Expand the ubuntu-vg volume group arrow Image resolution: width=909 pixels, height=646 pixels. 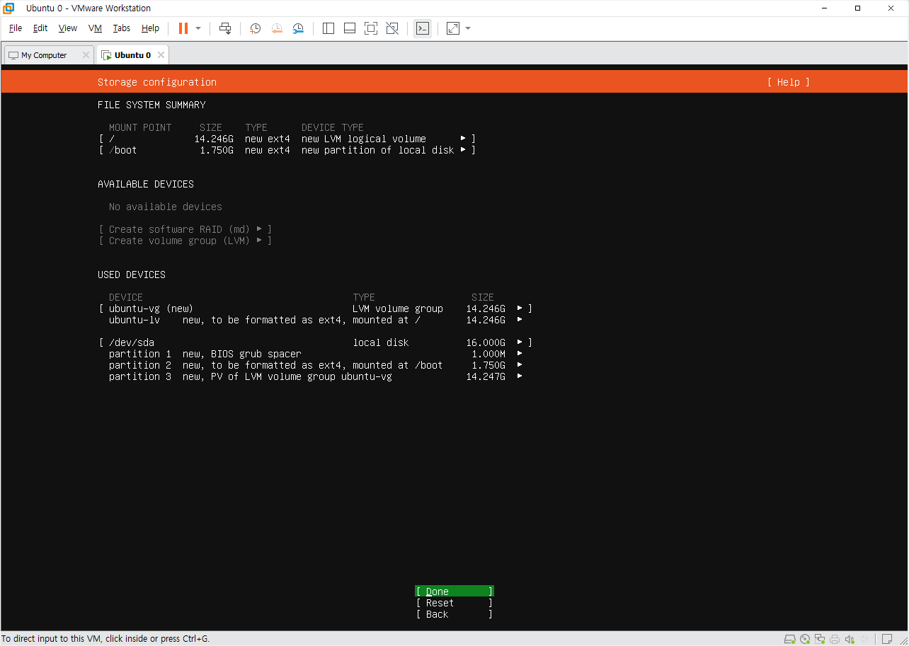pos(520,308)
